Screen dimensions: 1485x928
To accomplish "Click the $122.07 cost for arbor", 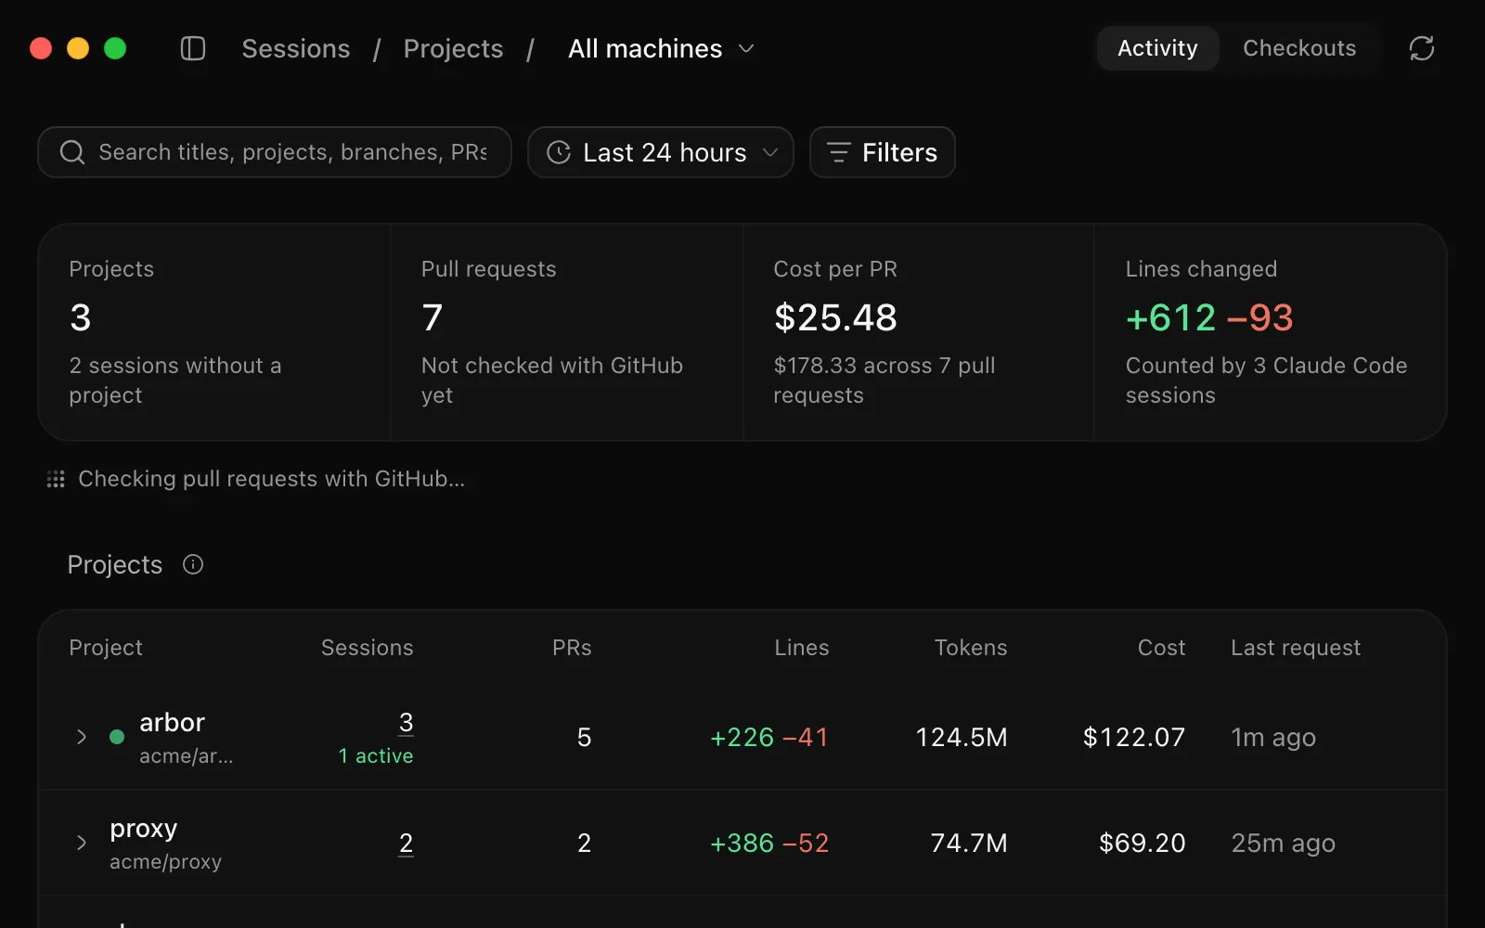I will coord(1134,738).
